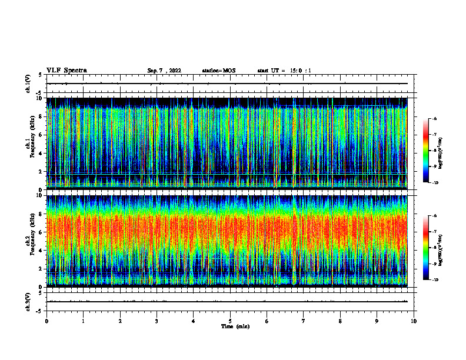Click the ch.2 spectrogram panel
The height and width of the screenshot is (360, 466).
[x=227, y=241]
